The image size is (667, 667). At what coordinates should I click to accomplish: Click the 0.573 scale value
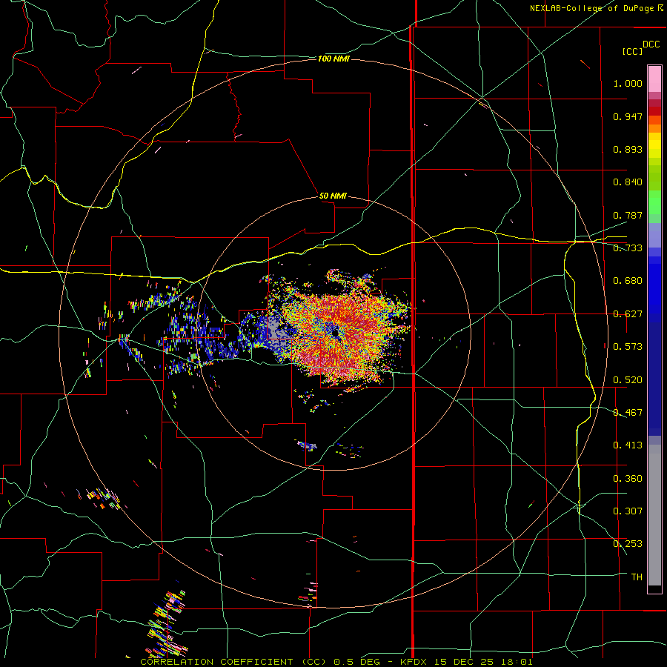tap(628, 347)
